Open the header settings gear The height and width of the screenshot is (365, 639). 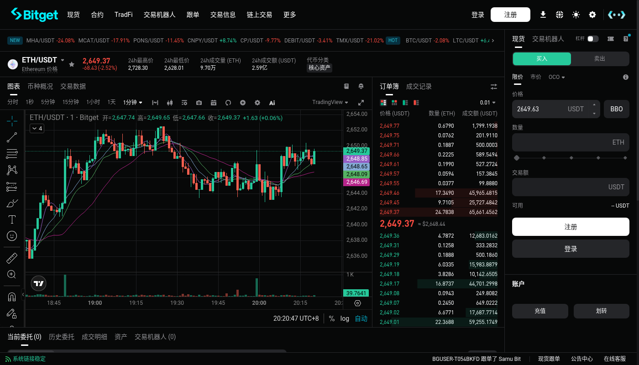(592, 15)
